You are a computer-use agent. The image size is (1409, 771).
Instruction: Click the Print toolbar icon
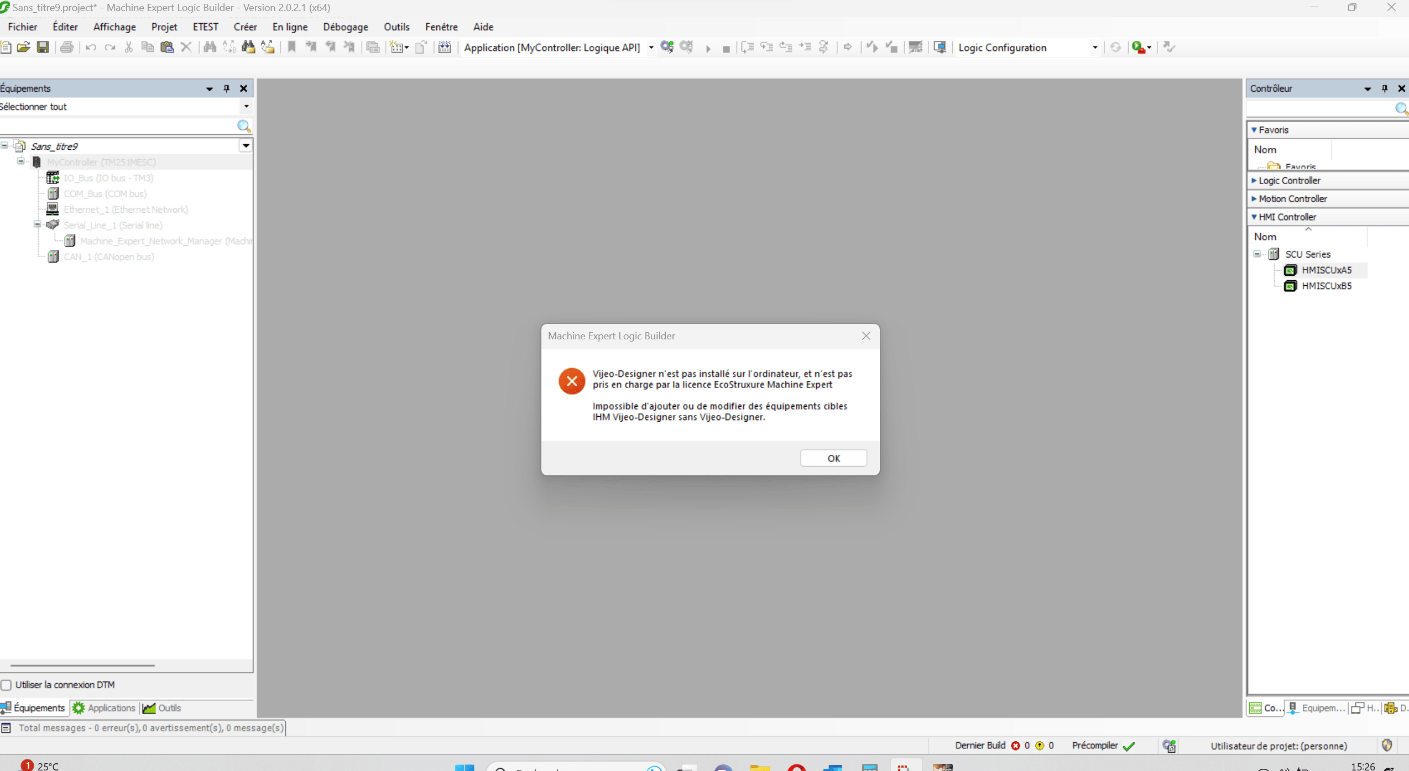(x=67, y=48)
